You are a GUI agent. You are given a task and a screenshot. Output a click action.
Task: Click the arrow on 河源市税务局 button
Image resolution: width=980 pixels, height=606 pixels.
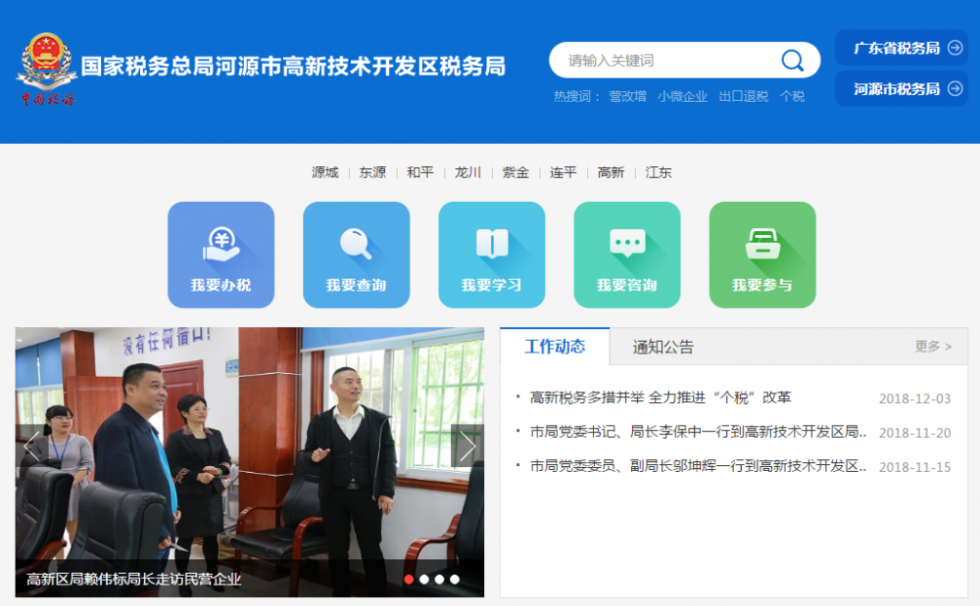955,89
